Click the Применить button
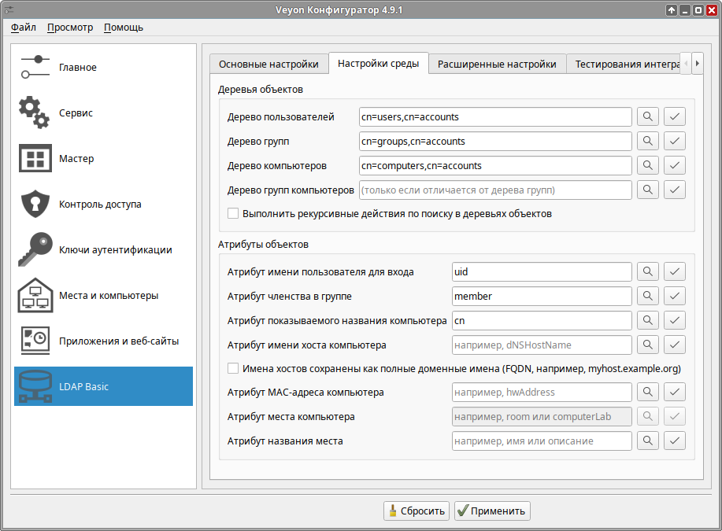This screenshot has height=531, width=722. pyautogui.click(x=492, y=511)
